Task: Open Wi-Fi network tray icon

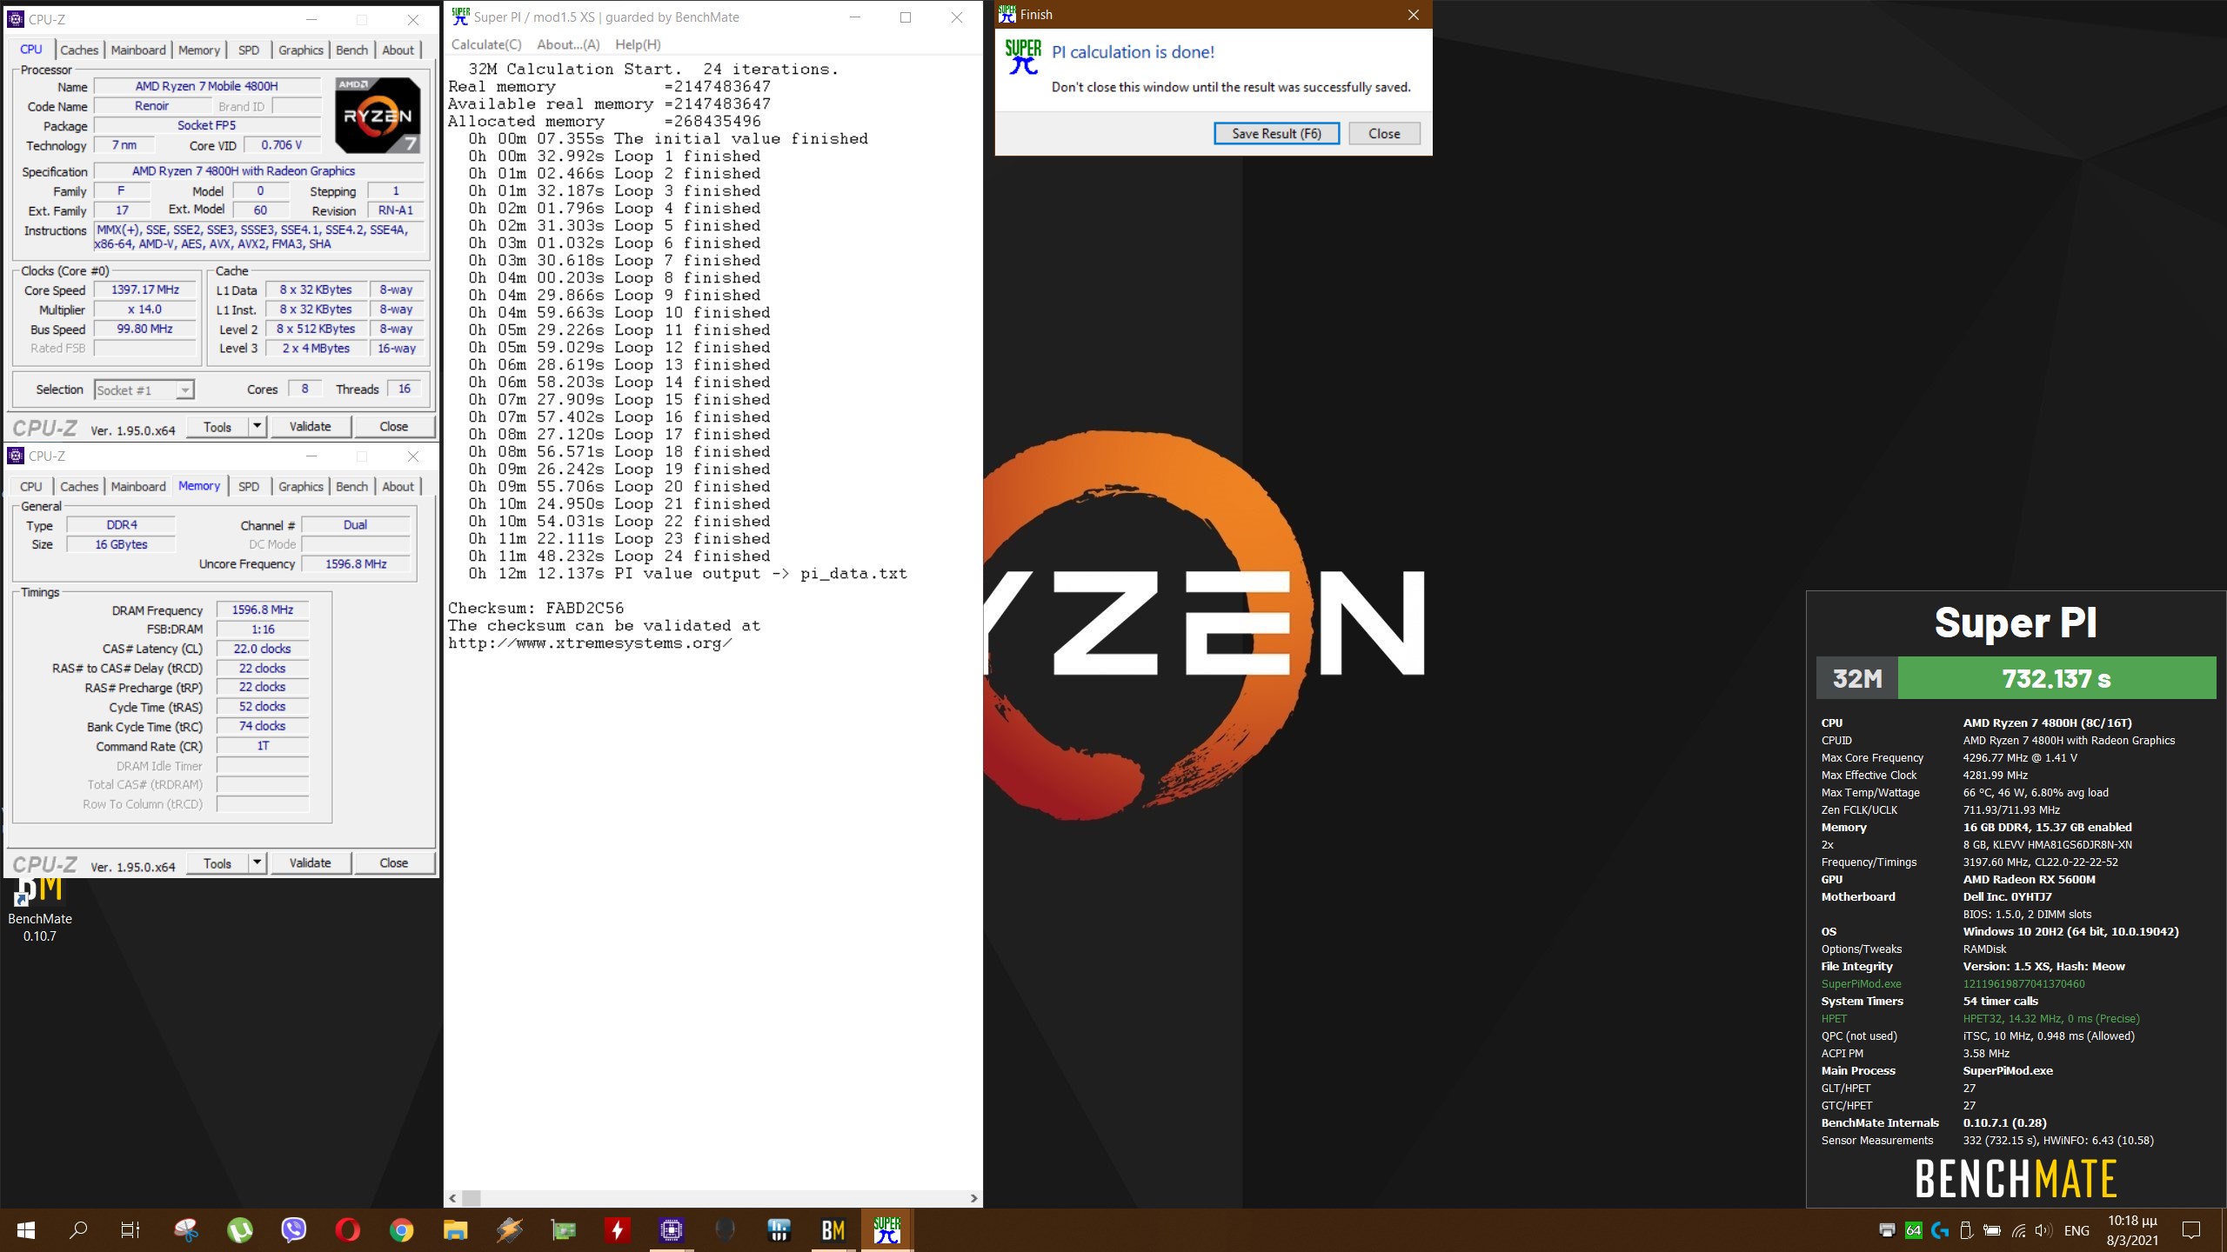Action: pos(2018,1230)
